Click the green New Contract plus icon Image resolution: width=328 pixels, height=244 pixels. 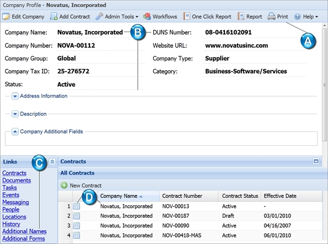coord(64,185)
